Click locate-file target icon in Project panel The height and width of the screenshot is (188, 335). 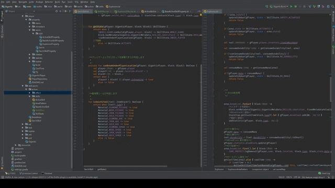(57, 11)
